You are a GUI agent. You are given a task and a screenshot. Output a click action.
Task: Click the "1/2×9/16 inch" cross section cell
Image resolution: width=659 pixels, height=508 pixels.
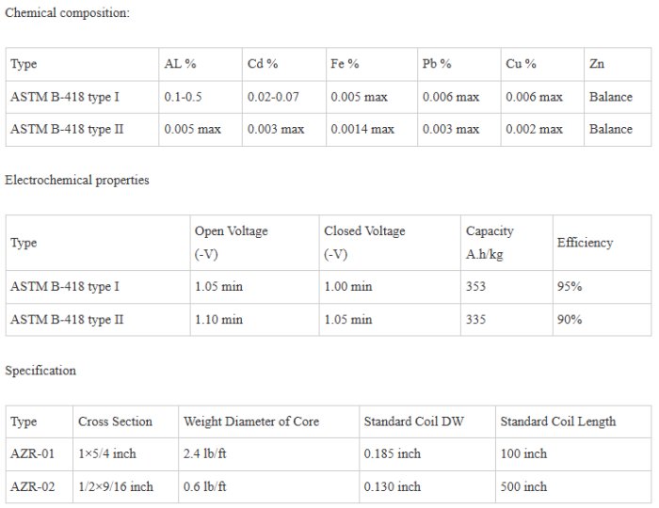tap(116, 486)
